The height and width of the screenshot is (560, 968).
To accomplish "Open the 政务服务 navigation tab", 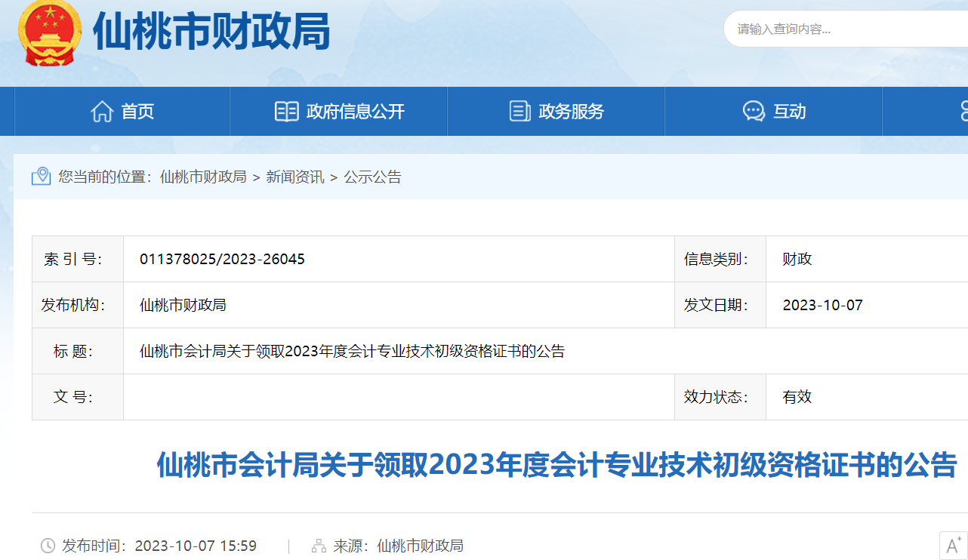I will 556,112.
